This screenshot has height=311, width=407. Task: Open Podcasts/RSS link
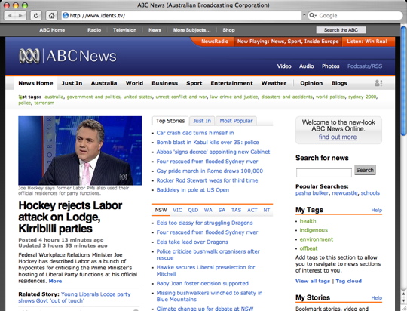click(365, 66)
